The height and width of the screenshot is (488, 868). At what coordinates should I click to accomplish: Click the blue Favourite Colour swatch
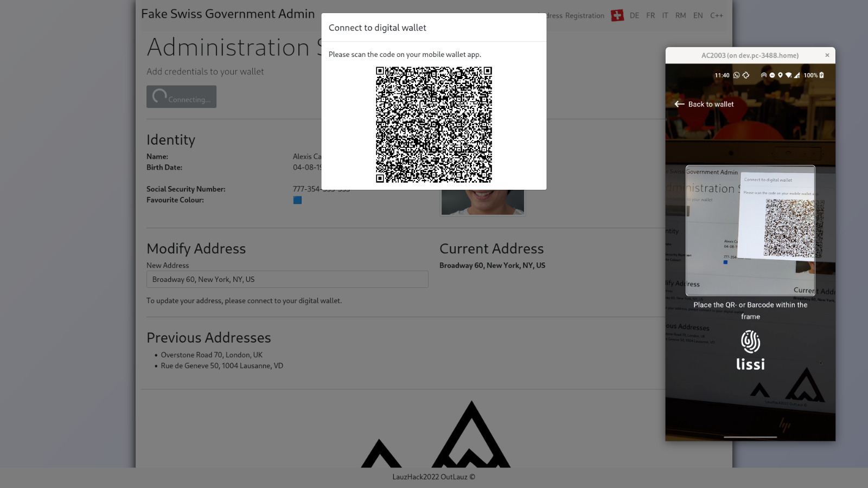[x=297, y=200]
